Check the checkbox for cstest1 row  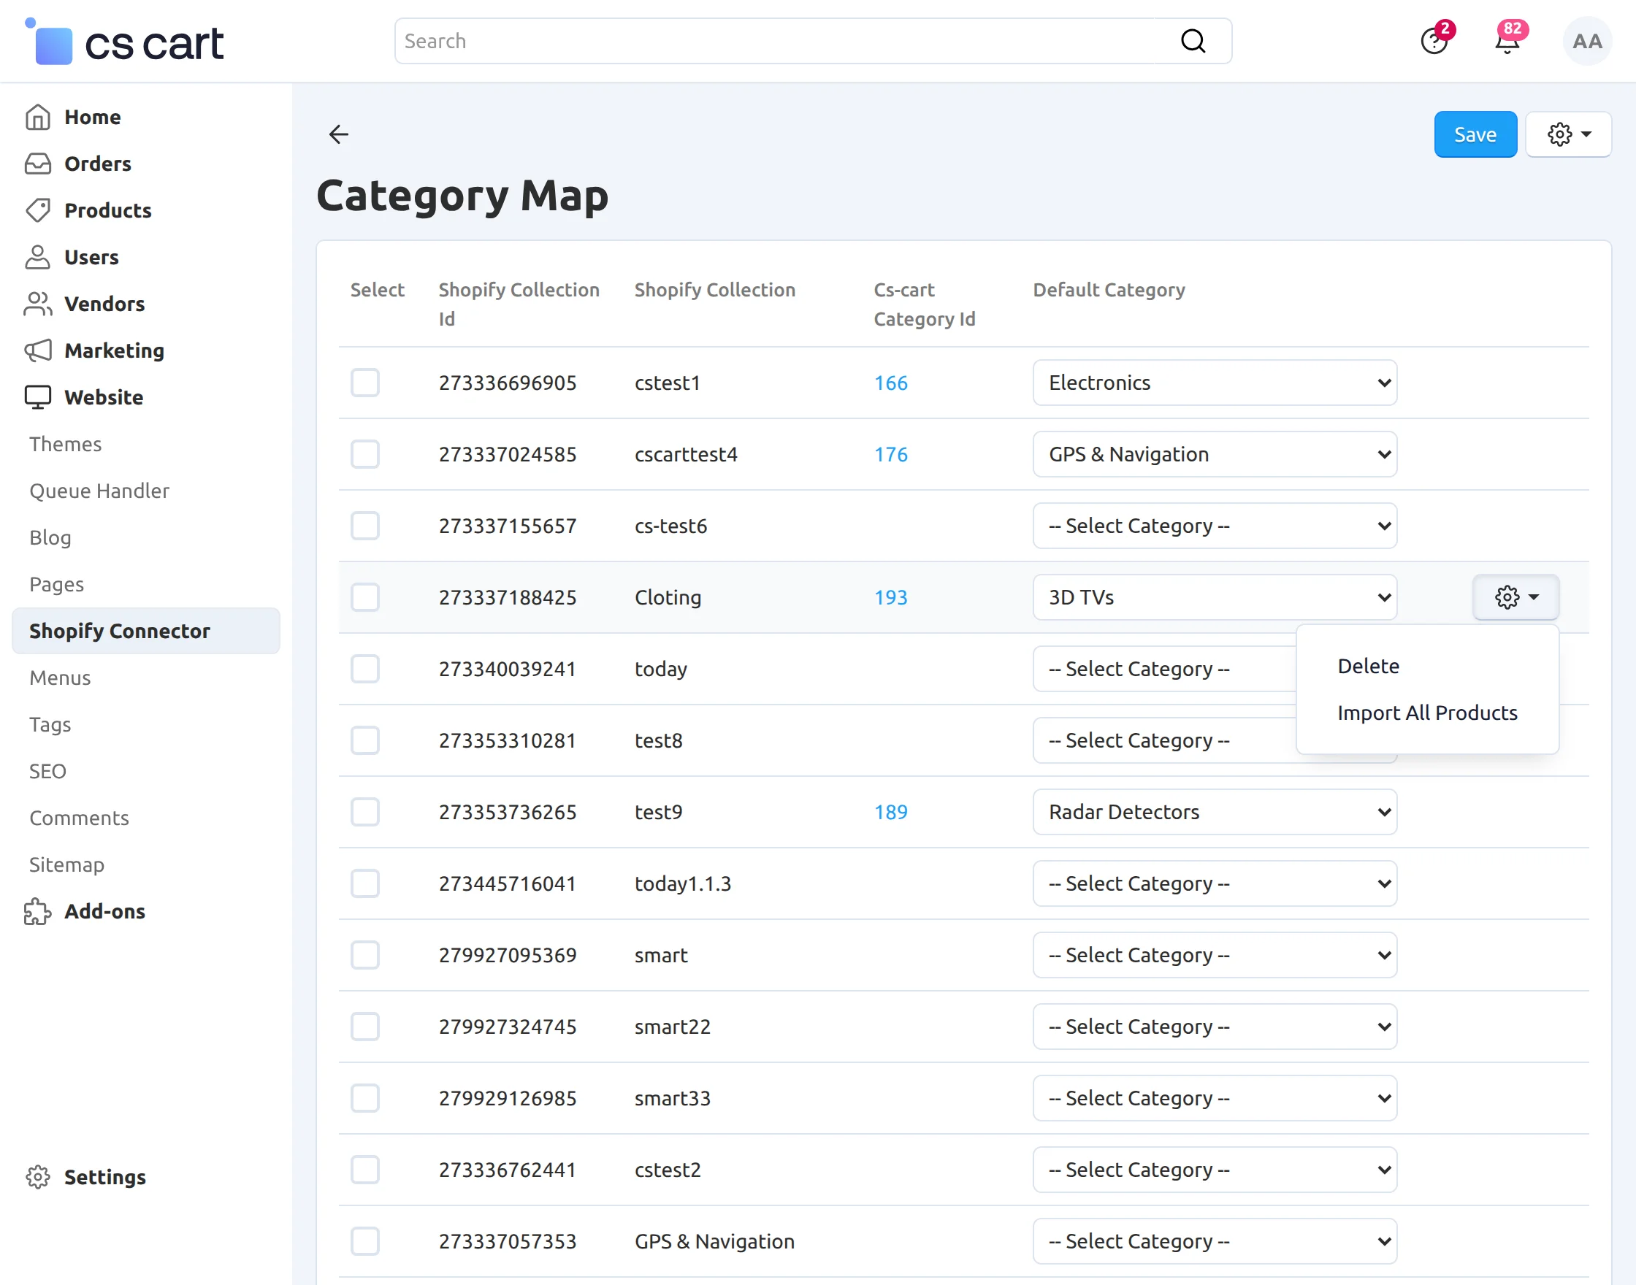[365, 383]
